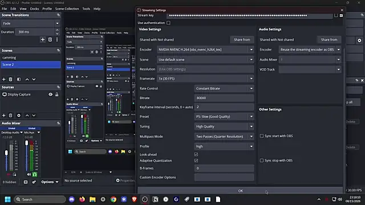Open Notion from the taskbar
Viewport: 365px width, 205px height.
click(x=155, y=199)
